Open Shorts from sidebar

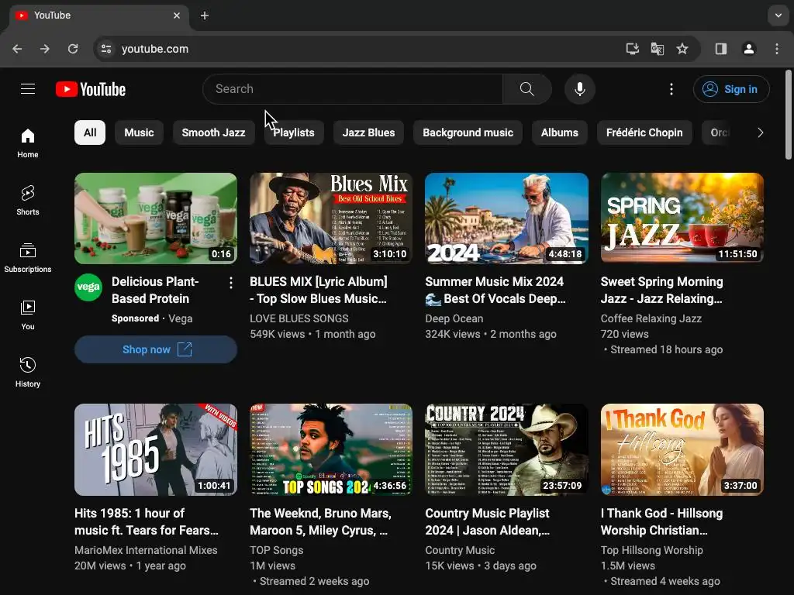click(x=28, y=201)
